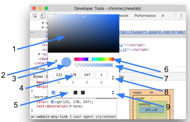Click the a:-webkit-any-link selector

coord(49,116)
